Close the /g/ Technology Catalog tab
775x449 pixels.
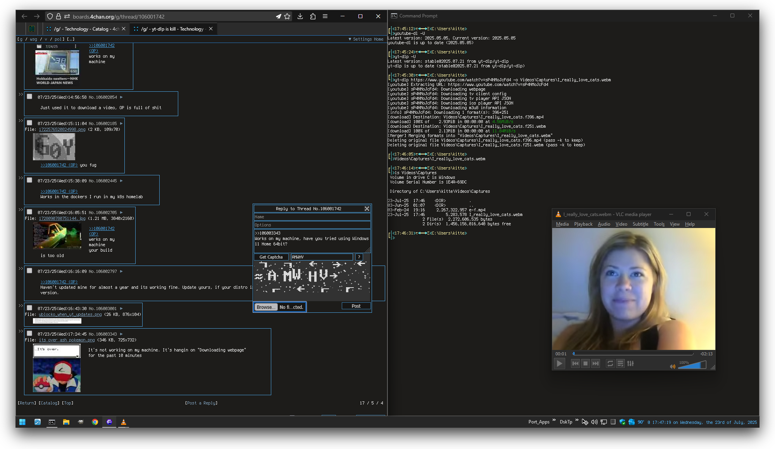(x=124, y=29)
